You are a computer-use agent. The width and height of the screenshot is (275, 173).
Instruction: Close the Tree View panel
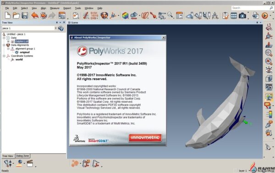point(64,22)
